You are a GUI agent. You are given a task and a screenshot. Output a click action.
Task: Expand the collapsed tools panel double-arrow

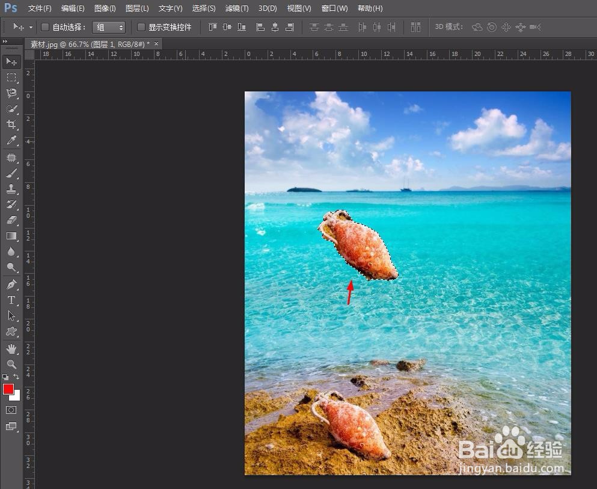5,41
